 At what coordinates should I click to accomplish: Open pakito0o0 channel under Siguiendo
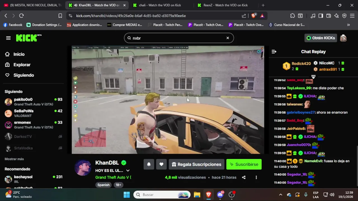(x=33, y=102)
